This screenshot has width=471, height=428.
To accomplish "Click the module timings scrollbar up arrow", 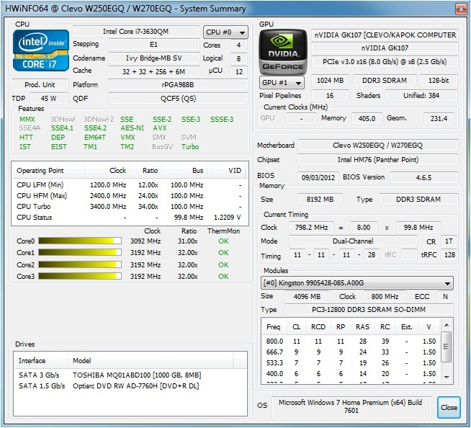I will tap(447, 325).
